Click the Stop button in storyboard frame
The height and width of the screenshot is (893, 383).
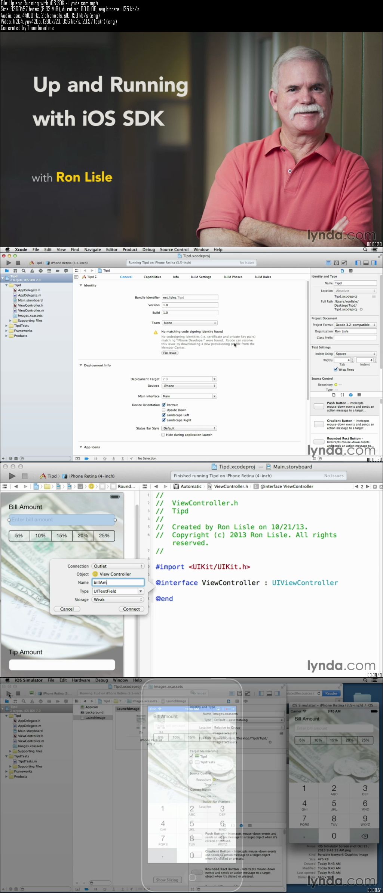point(25,476)
